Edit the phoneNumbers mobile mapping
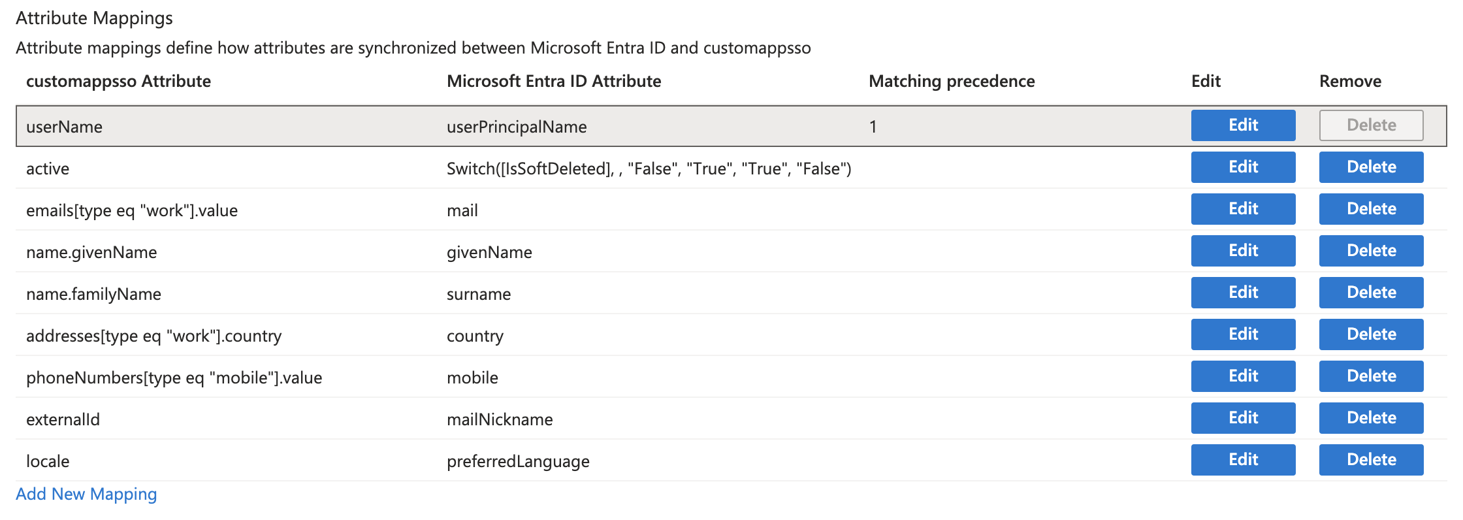The height and width of the screenshot is (520, 1463). tap(1243, 376)
